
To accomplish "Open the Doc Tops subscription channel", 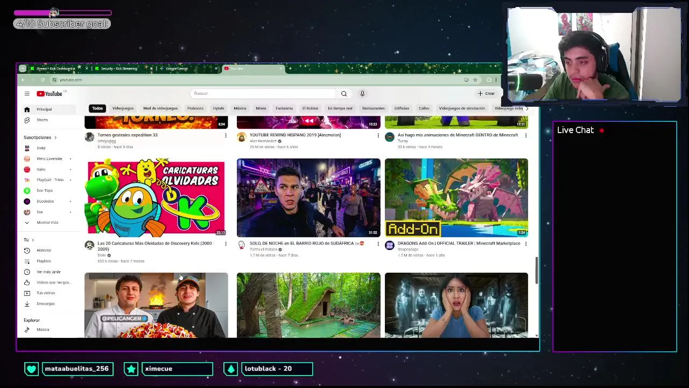I will click(x=47, y=191).
